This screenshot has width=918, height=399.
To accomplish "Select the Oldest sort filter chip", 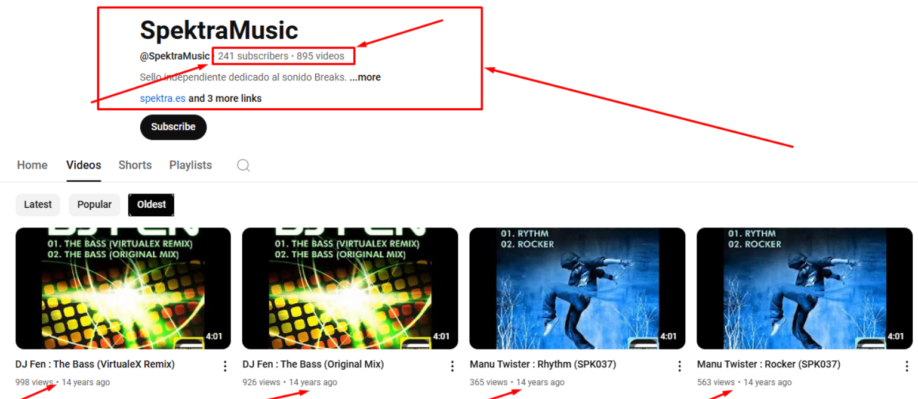I will pyautogui.click(x=151, y=205).
